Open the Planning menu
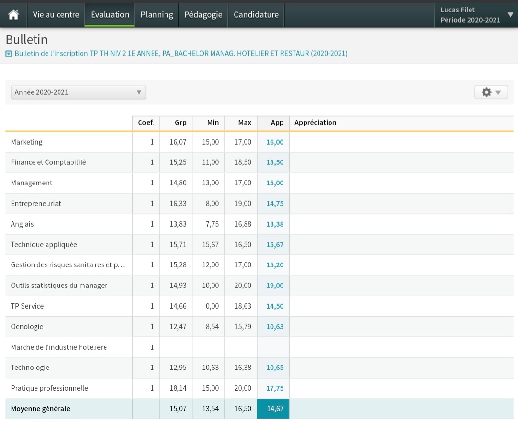The image size is (518, 425). coord(157,15)
